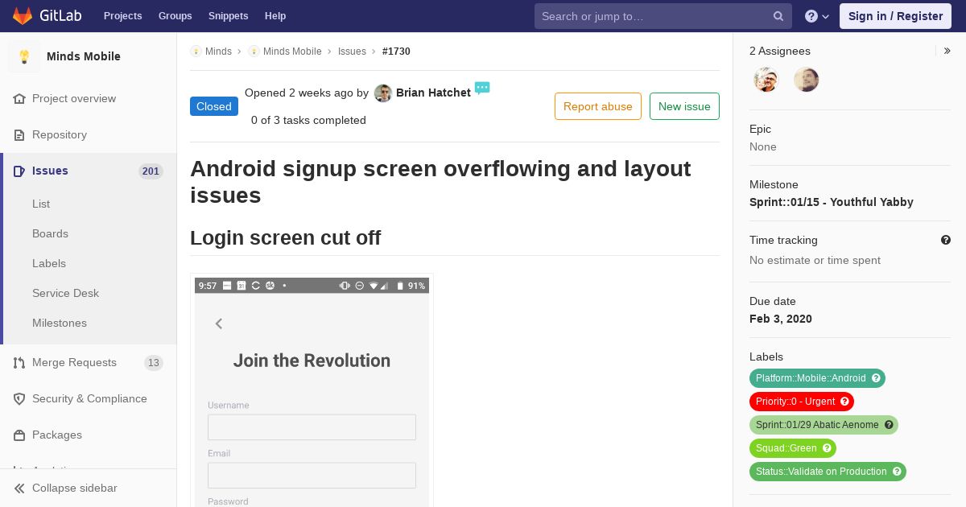Click the Minds Mobile breadcrumb lightbulb icon
Screen dimensions: 966x507
pos(254,51)
